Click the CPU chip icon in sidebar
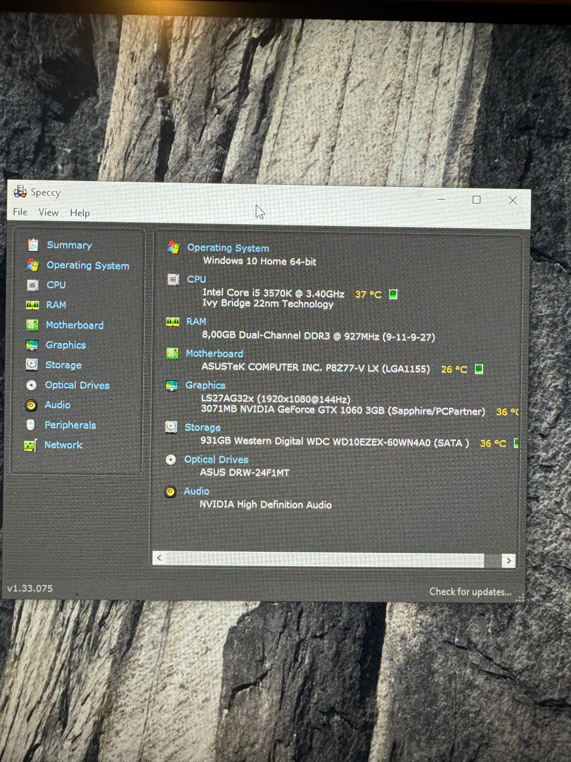Image resolution: width=571 pixels, height=762 pixels. [x=33, y=285]
